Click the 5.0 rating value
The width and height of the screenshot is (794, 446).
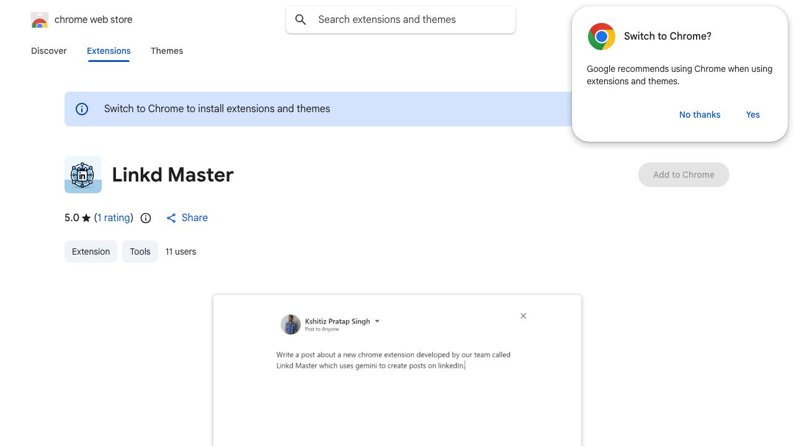pos(72,218)
